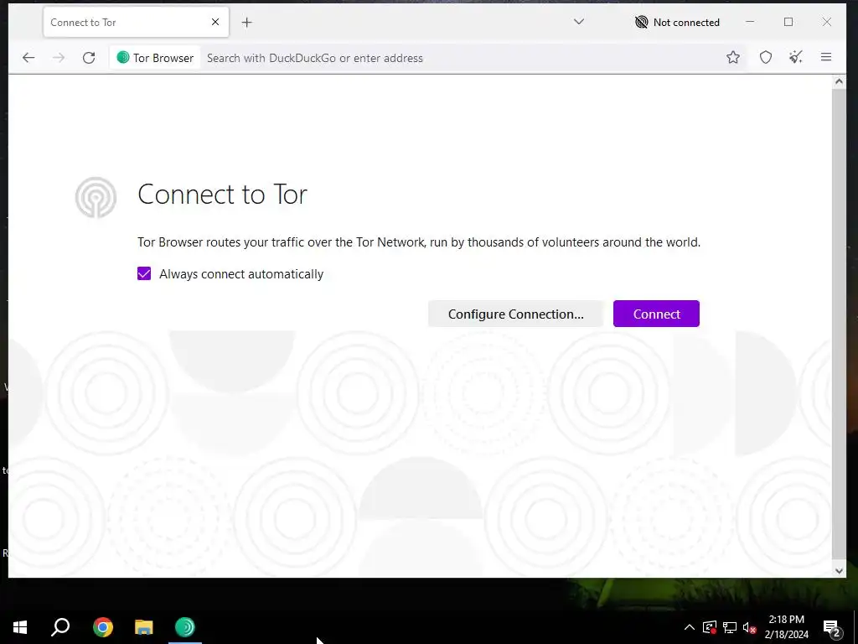Launch Google Chrome from taskbar
Viewport: 858px width, 644px height.
103,627
